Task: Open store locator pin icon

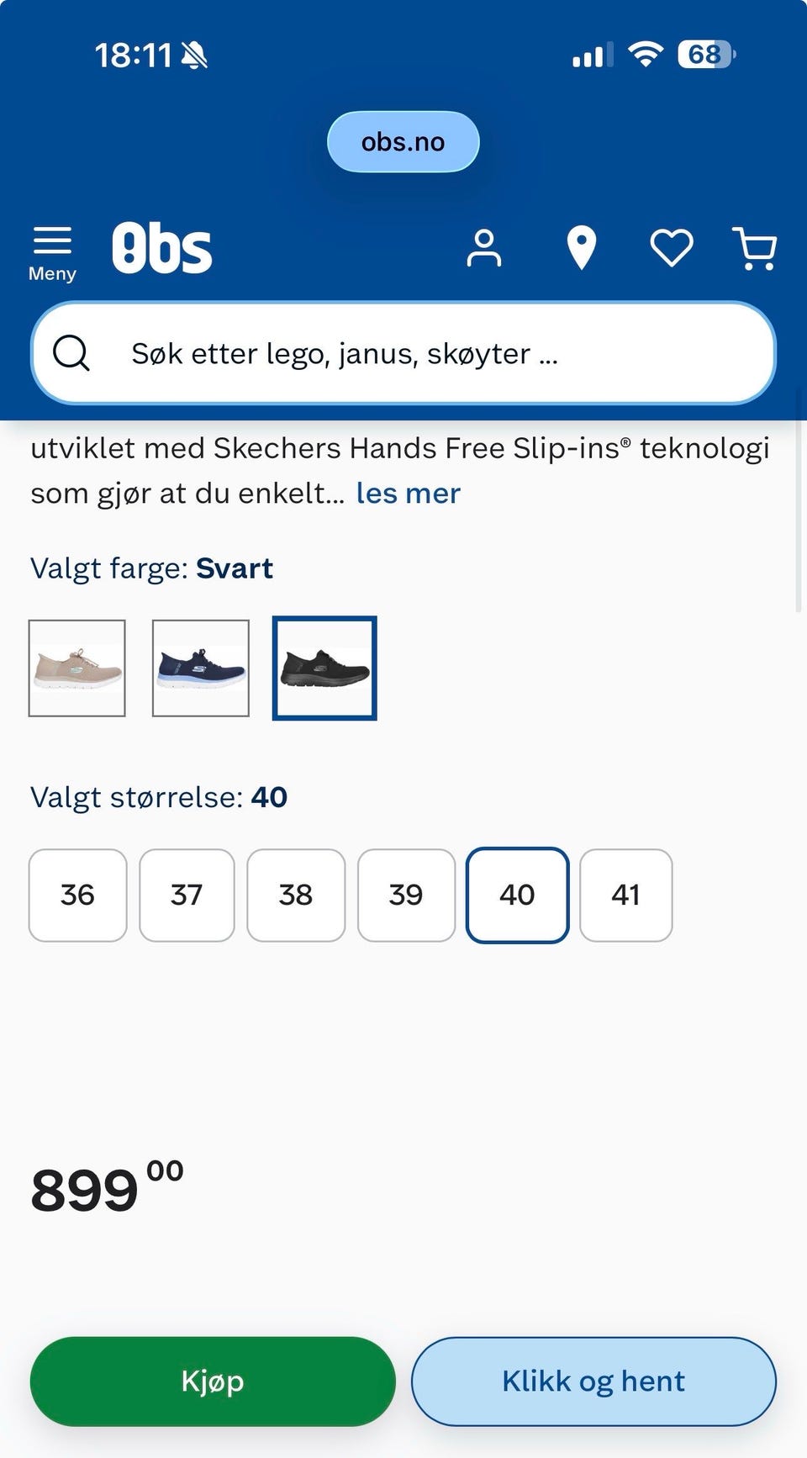Action: tap(581, 248)
